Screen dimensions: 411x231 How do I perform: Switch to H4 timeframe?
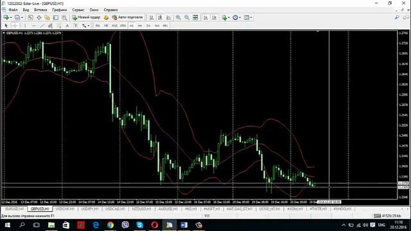140,26
